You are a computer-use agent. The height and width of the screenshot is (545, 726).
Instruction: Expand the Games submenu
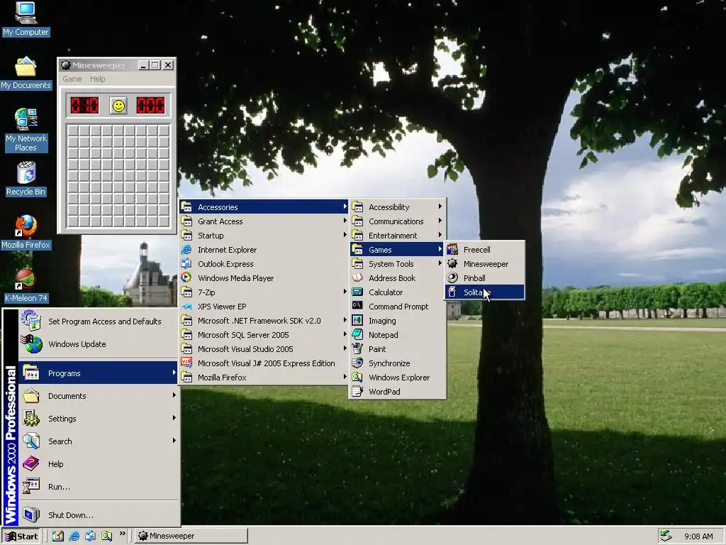click(398, 250)
